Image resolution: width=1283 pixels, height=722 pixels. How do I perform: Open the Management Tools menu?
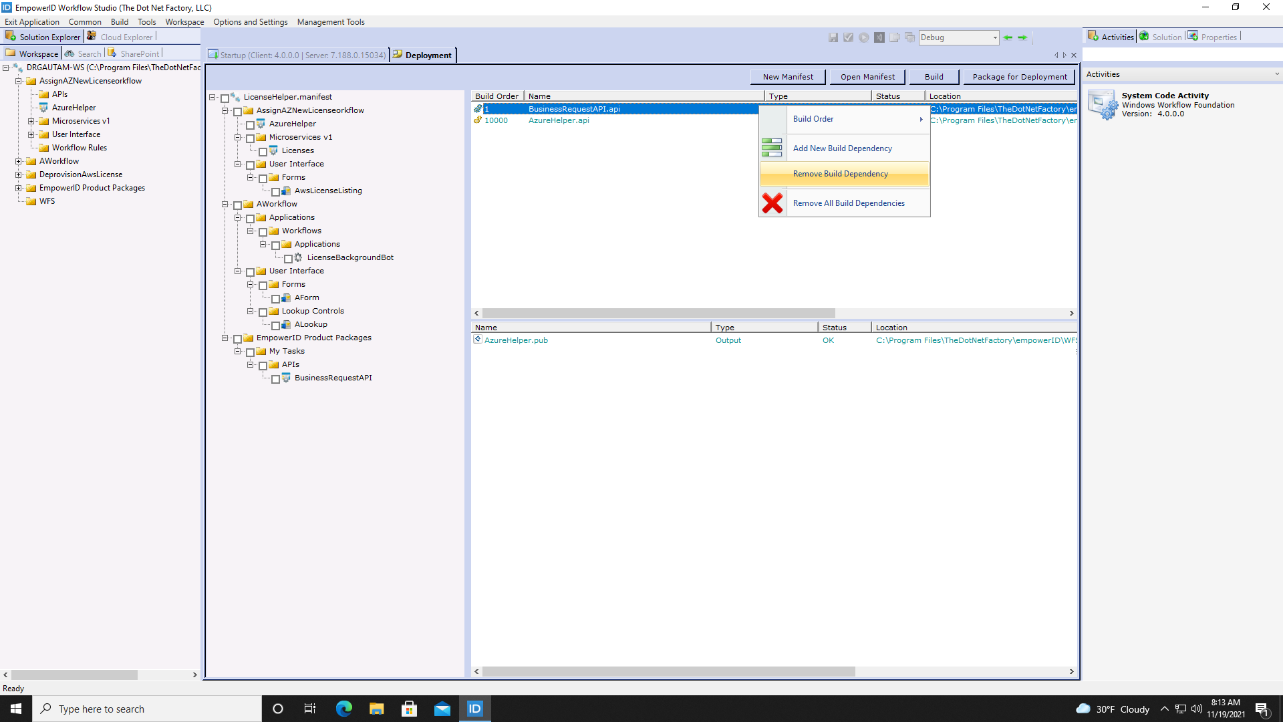(x=331, y=21)
